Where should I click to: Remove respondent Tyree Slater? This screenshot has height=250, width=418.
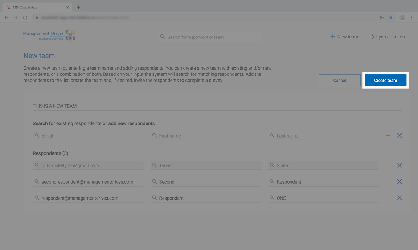pyautogui.click(x=399, y=165)
